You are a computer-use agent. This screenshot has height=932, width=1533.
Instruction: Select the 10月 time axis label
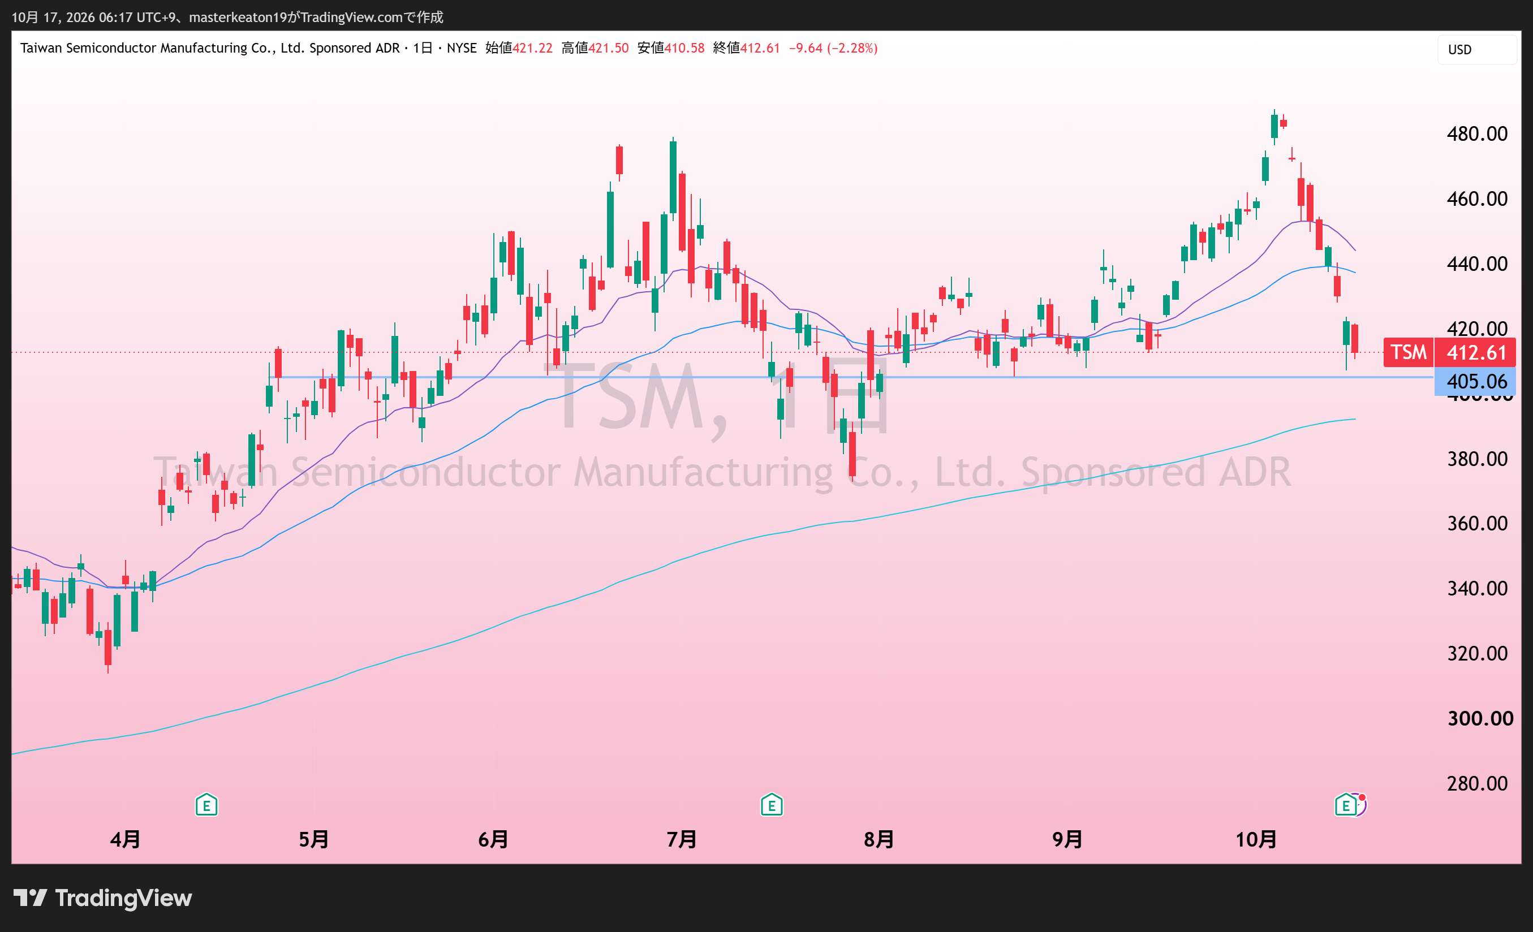coord(1255,839)
